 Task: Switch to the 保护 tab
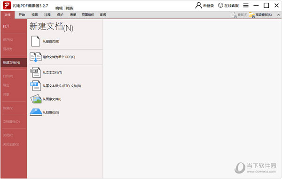[x=60, y=15]
